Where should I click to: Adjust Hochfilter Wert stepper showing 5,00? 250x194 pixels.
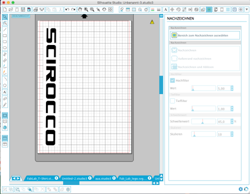pos(232,88)
